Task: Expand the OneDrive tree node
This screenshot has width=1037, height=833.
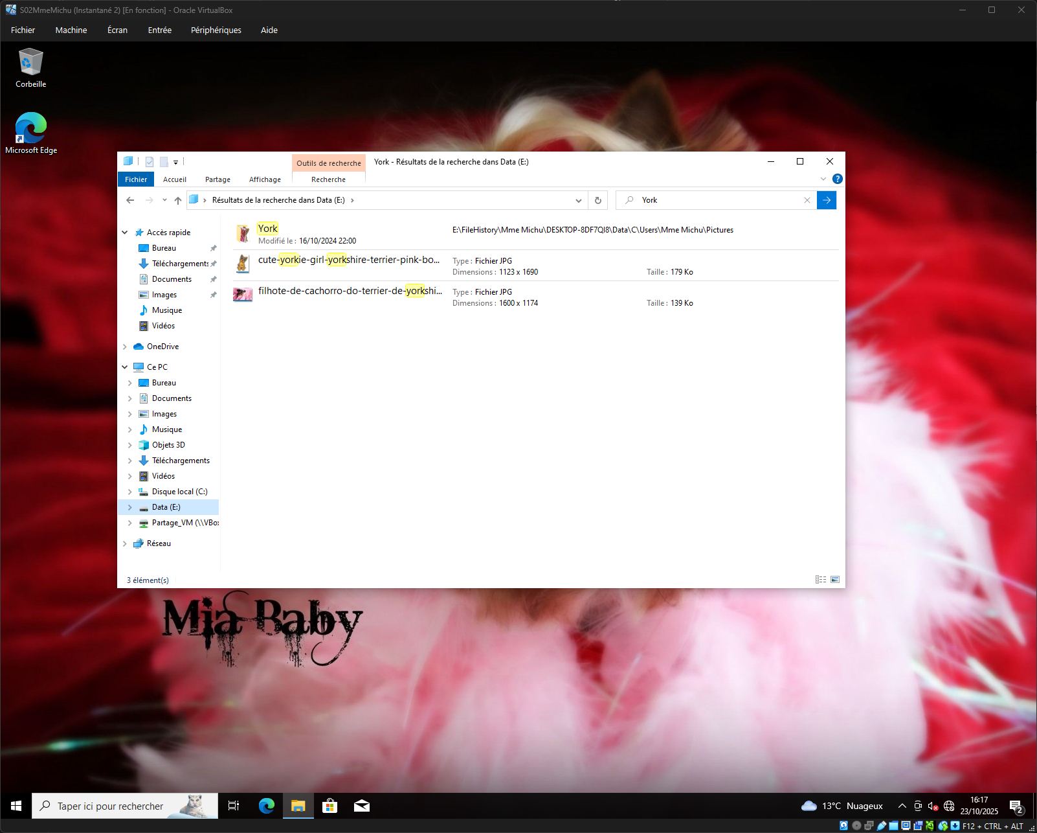Action: [x=125, y=347]
